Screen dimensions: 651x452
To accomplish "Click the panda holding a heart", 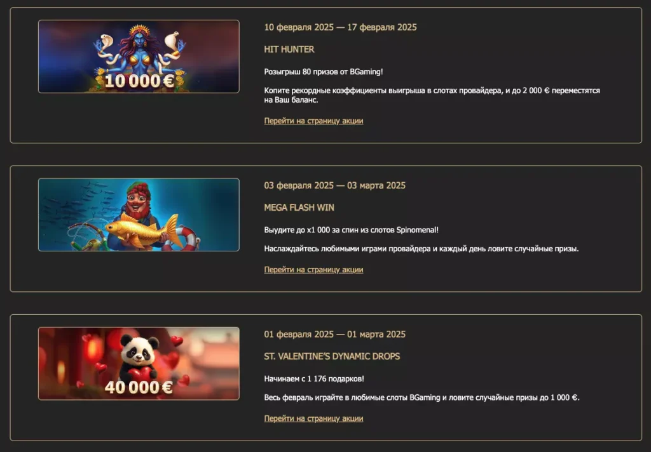I will (139, 357).
